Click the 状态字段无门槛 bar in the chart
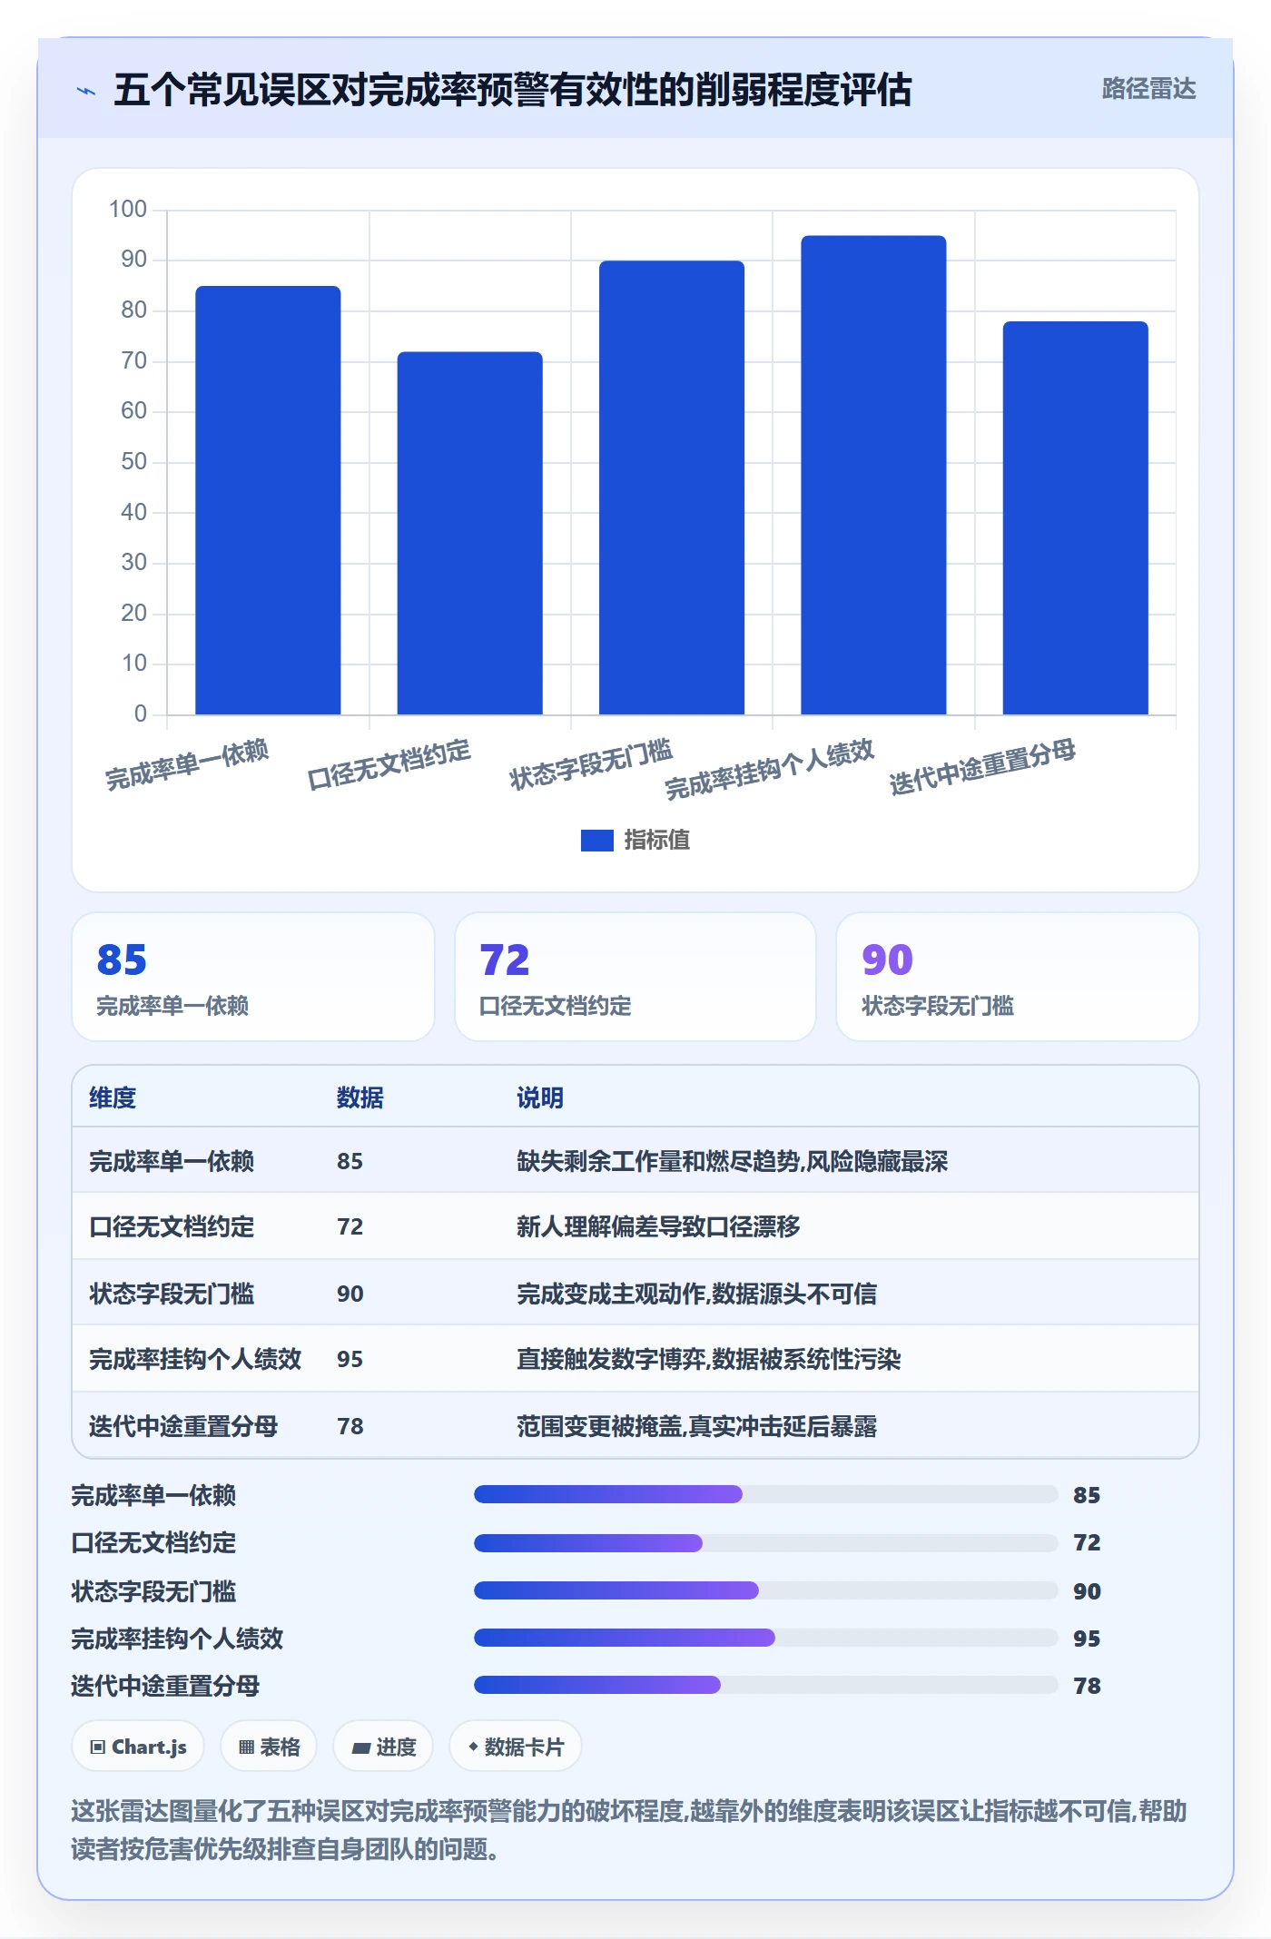Screen dimensions: 1271x1939 [672, 487]
